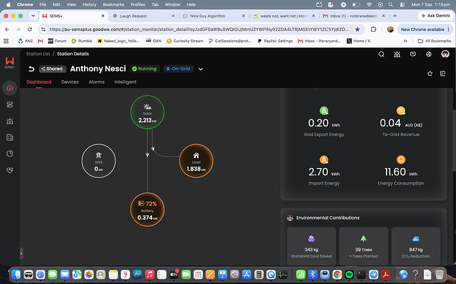Viewport: 456px width, 284px height.
Task: Open the Curiosity Stream bookmark
Action: coord(185,41)
